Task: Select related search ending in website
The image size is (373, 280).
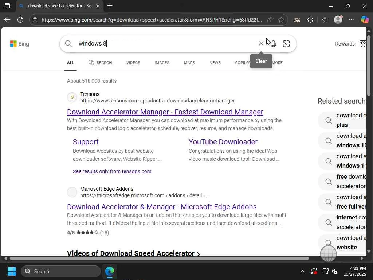Action: (342, 243)
